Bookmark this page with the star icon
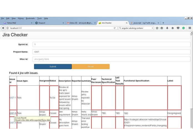 coord(157,28)
